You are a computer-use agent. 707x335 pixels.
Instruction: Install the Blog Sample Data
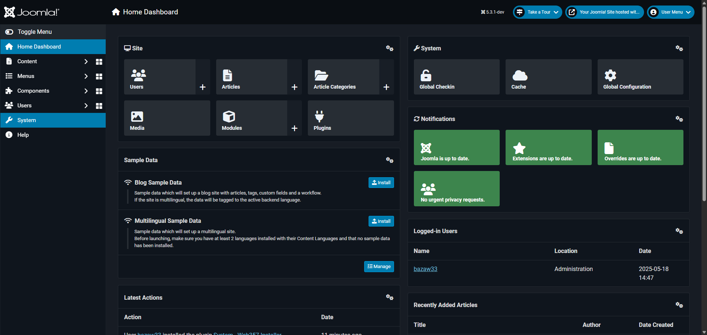click(381, 183)
